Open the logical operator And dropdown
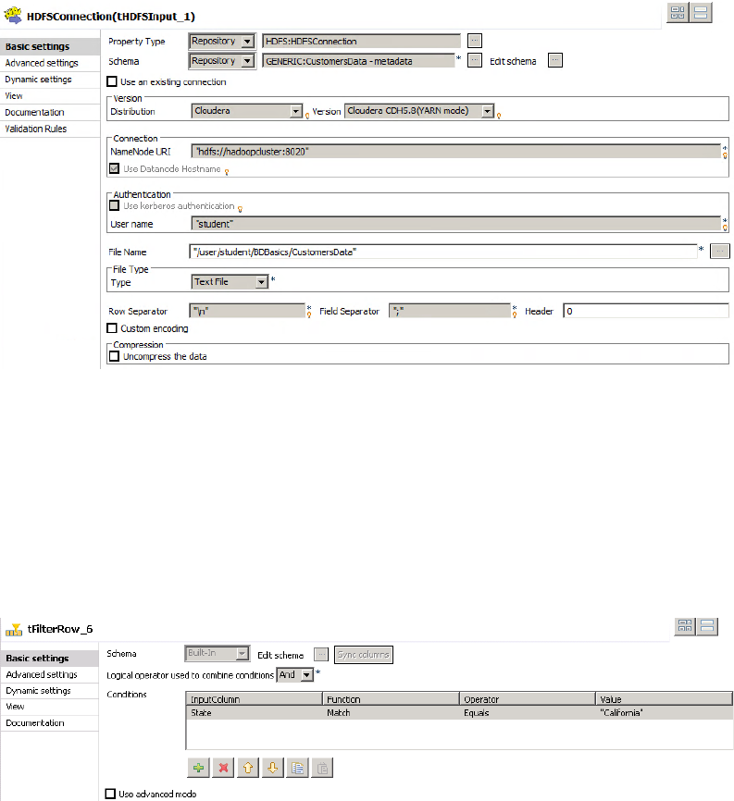734x801 pixels. [294, 675]
